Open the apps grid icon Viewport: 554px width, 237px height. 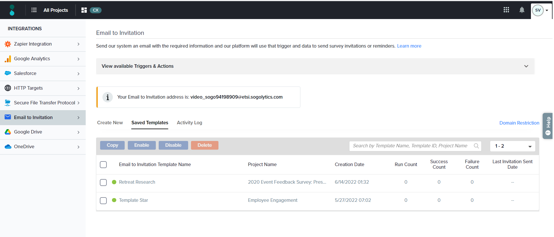pos(506,10)
